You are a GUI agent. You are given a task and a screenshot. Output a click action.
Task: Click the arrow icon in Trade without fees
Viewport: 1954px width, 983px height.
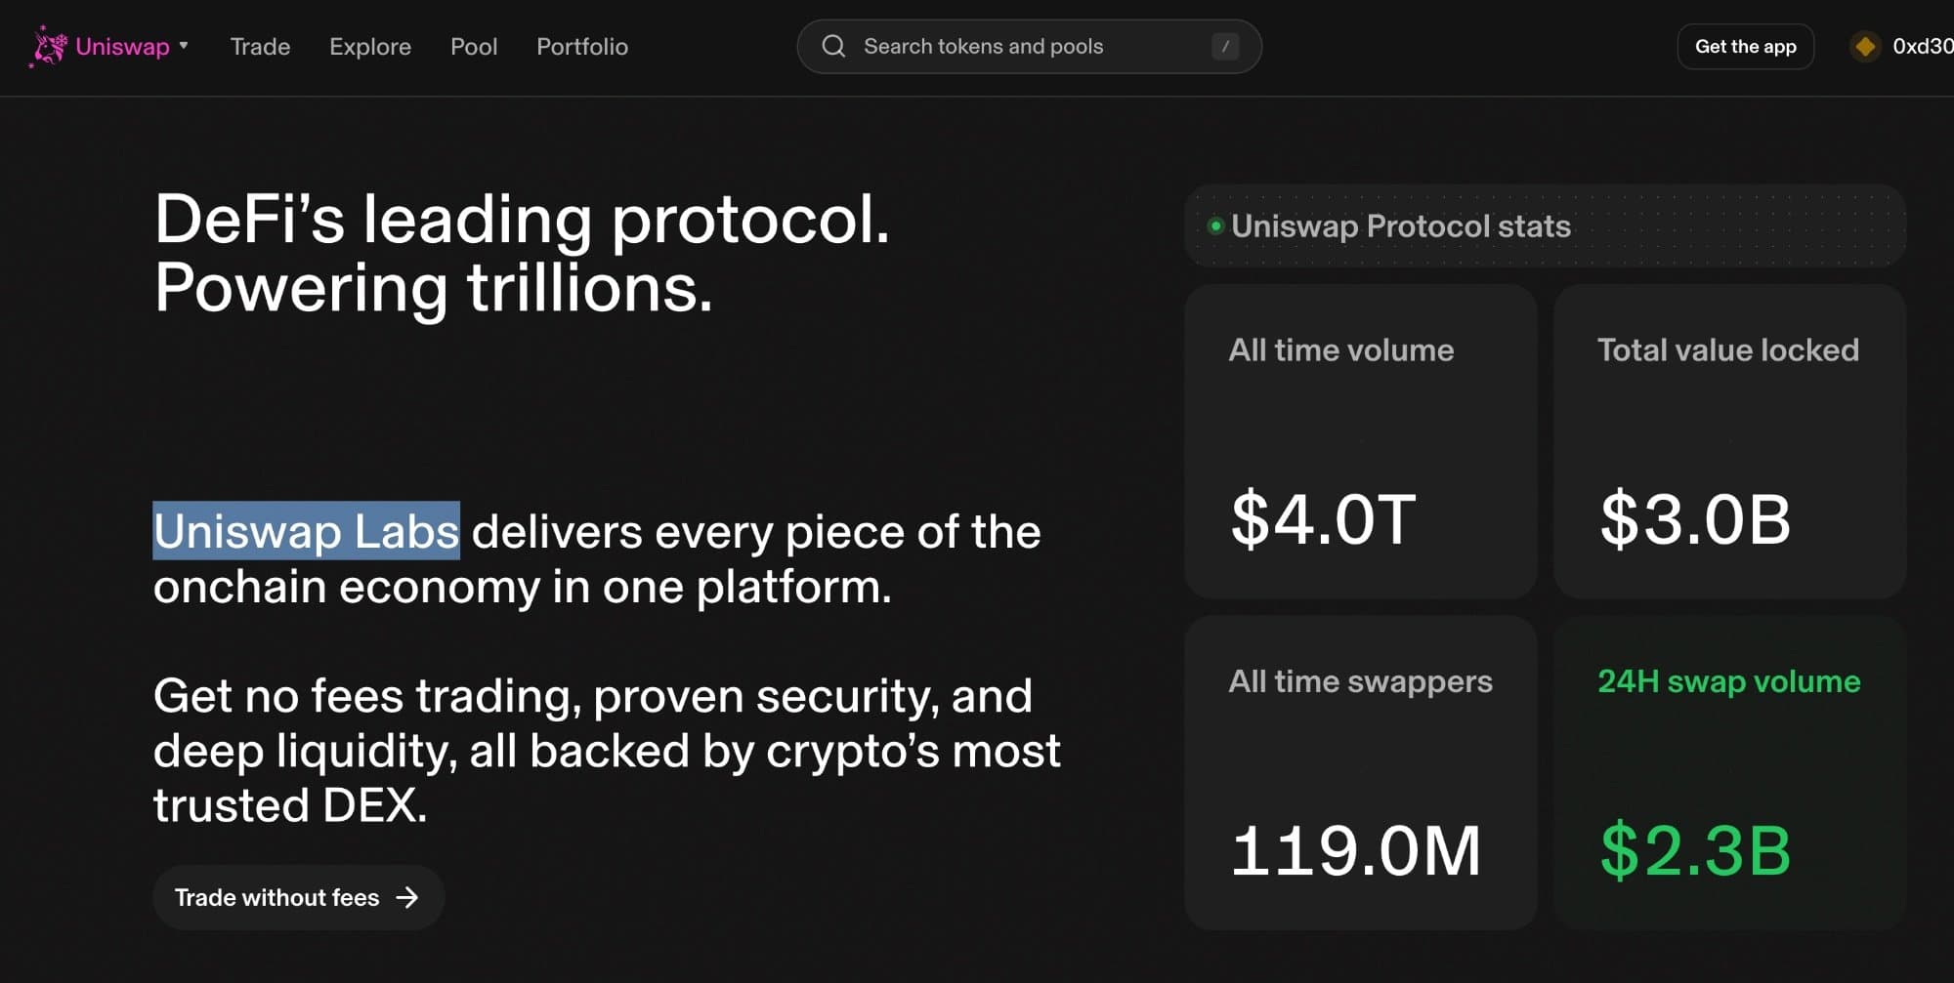(407, 897)
